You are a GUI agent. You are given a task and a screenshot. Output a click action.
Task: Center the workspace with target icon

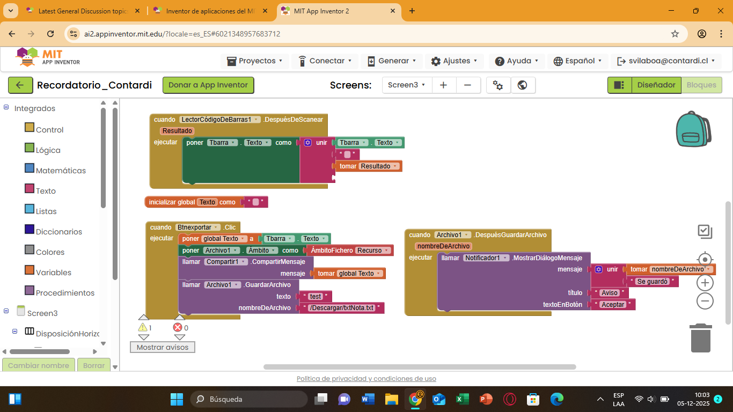tap(705, 260)
